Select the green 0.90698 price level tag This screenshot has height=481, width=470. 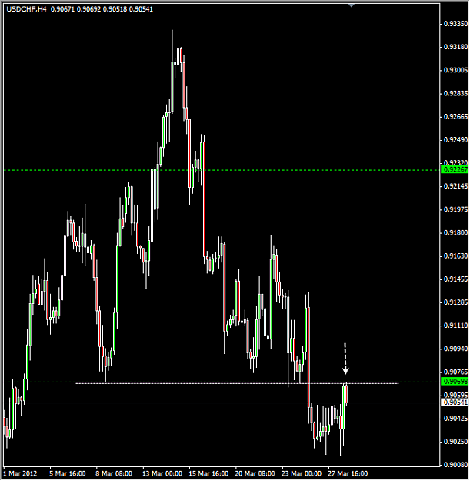coord(455,382)
